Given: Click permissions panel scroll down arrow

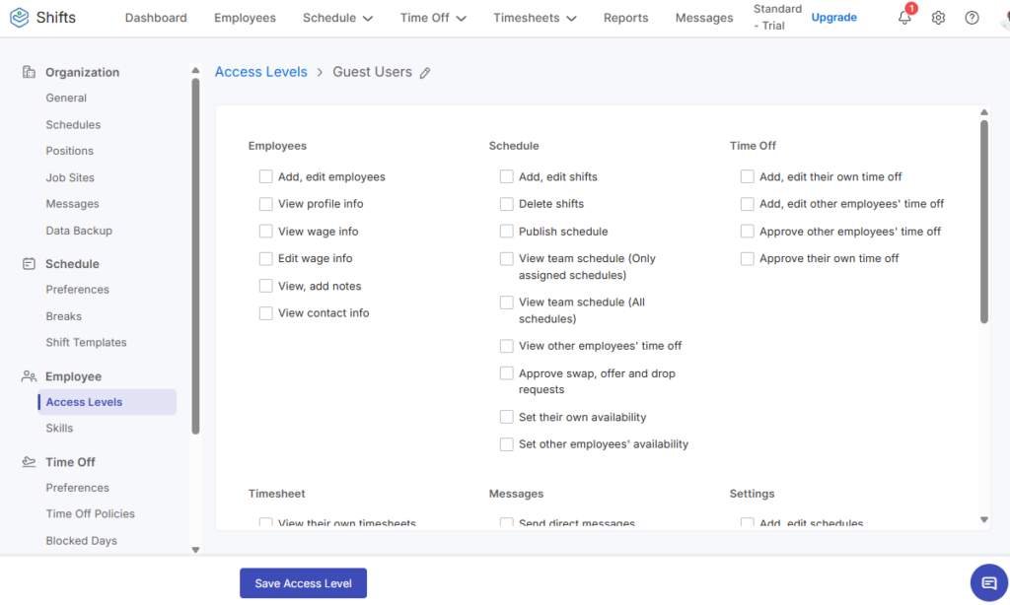Looking at the screenshot, I should (x=983, y=519).
